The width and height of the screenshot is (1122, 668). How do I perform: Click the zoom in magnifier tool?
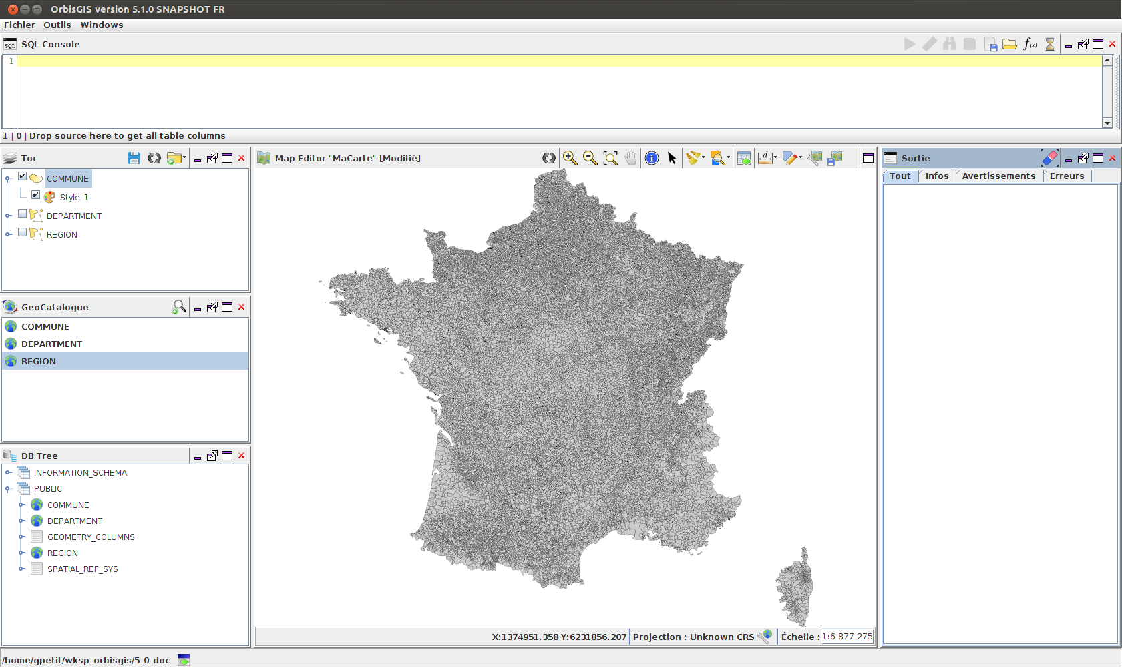point(570,158)
